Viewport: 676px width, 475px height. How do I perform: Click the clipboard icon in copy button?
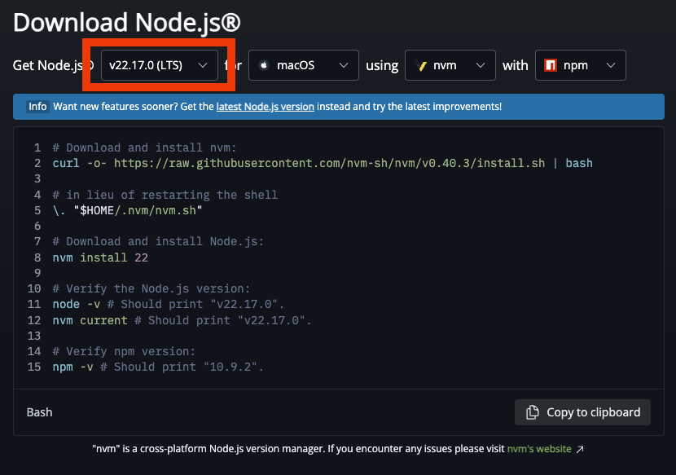point(533,412)
